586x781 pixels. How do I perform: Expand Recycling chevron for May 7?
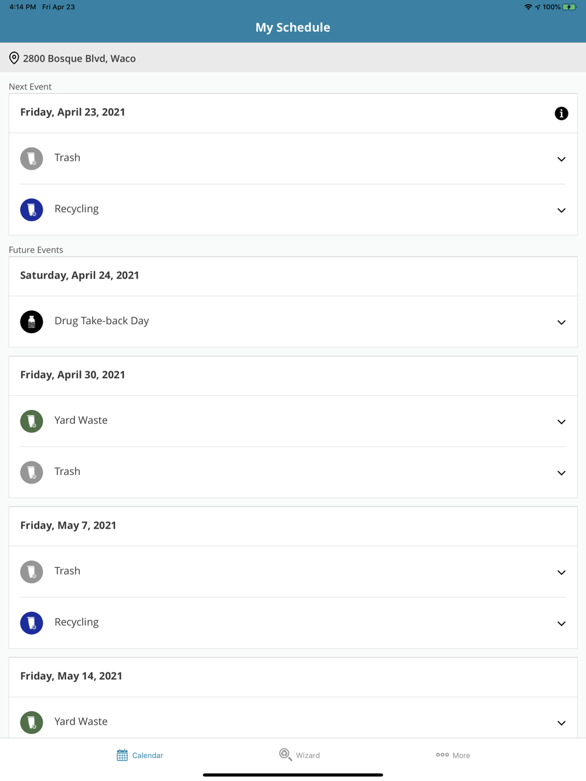tap(561, 624)
